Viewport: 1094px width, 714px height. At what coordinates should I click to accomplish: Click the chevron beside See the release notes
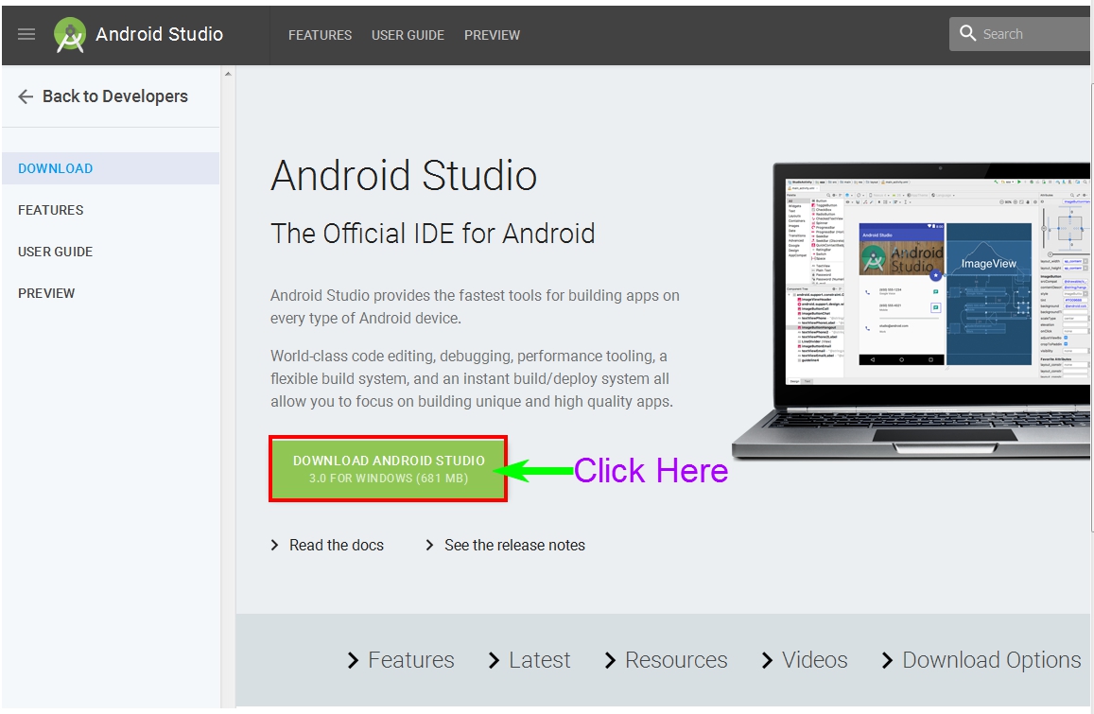click(428, 545)
